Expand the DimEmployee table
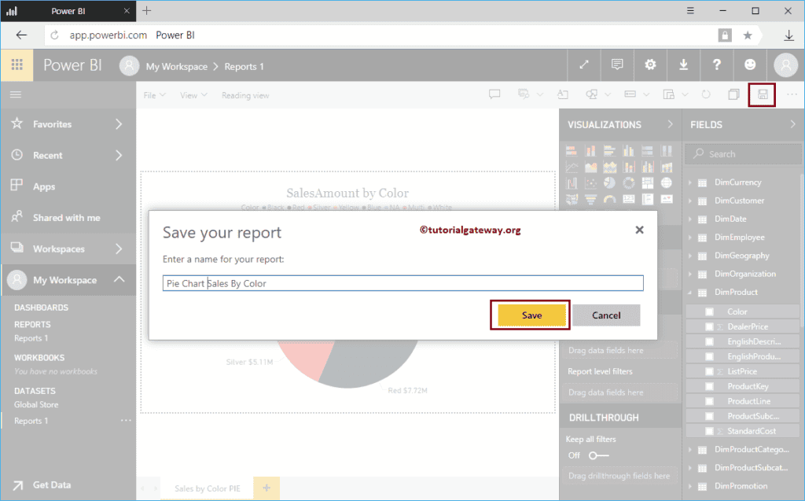This screenshot has width=805, height=501. [x=690, y=238]
